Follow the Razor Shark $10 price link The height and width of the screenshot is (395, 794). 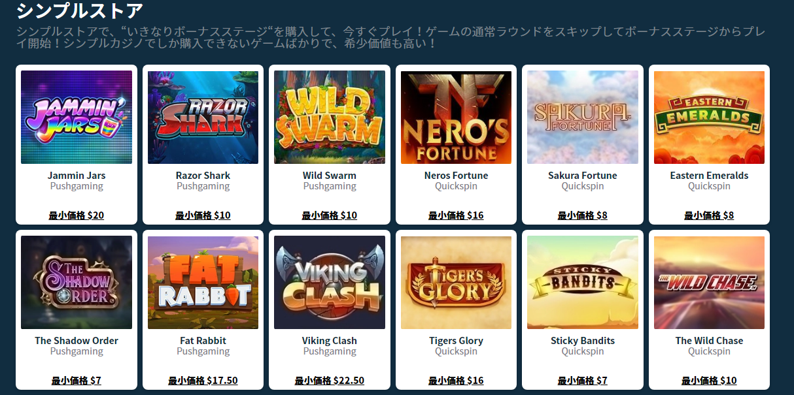click(203, 215)
